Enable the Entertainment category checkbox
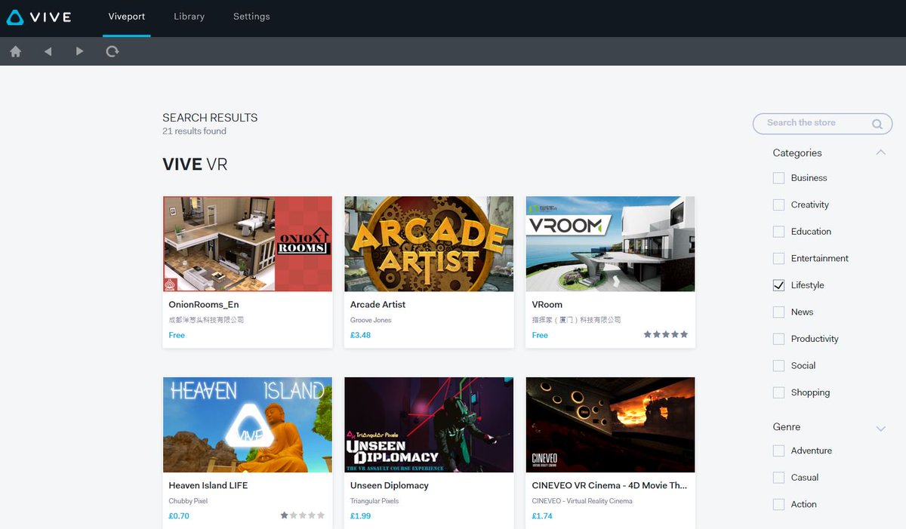The image size is (906, 529). coord(778,259)
